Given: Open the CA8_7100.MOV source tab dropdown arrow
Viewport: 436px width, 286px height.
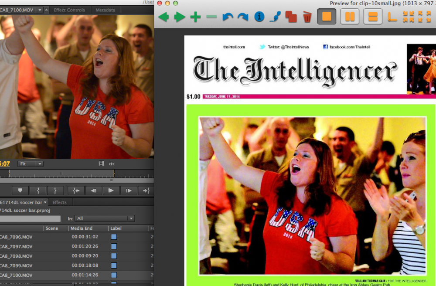Looking at the screenshot, I should click(40, 10).
